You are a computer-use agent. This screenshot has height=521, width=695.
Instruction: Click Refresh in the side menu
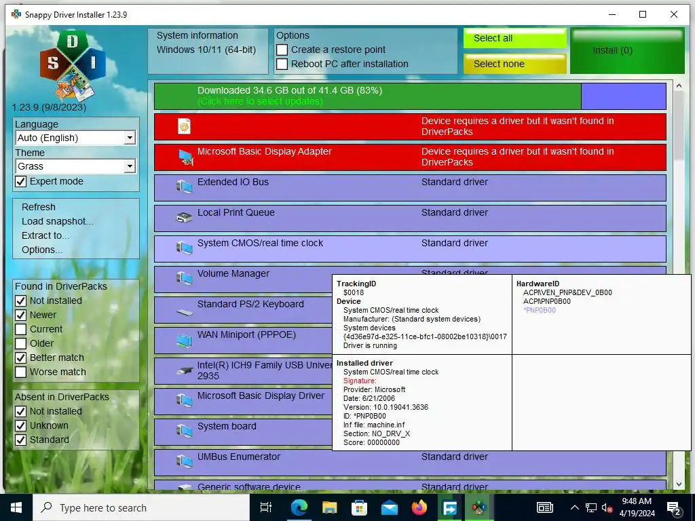(39, 207)
